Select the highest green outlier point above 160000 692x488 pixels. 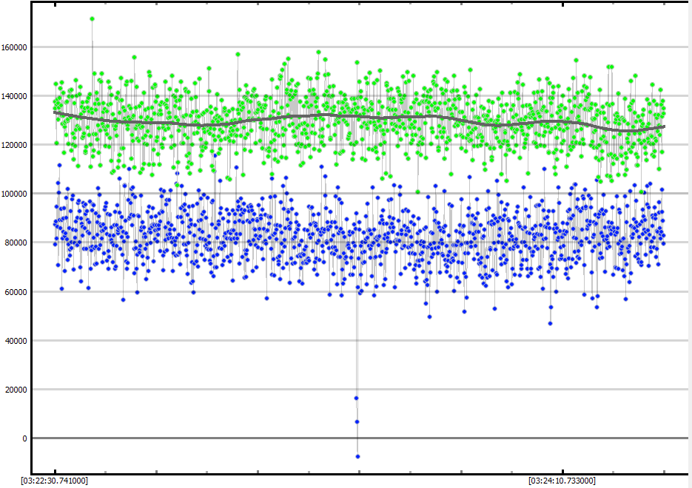tap(92, 19)
